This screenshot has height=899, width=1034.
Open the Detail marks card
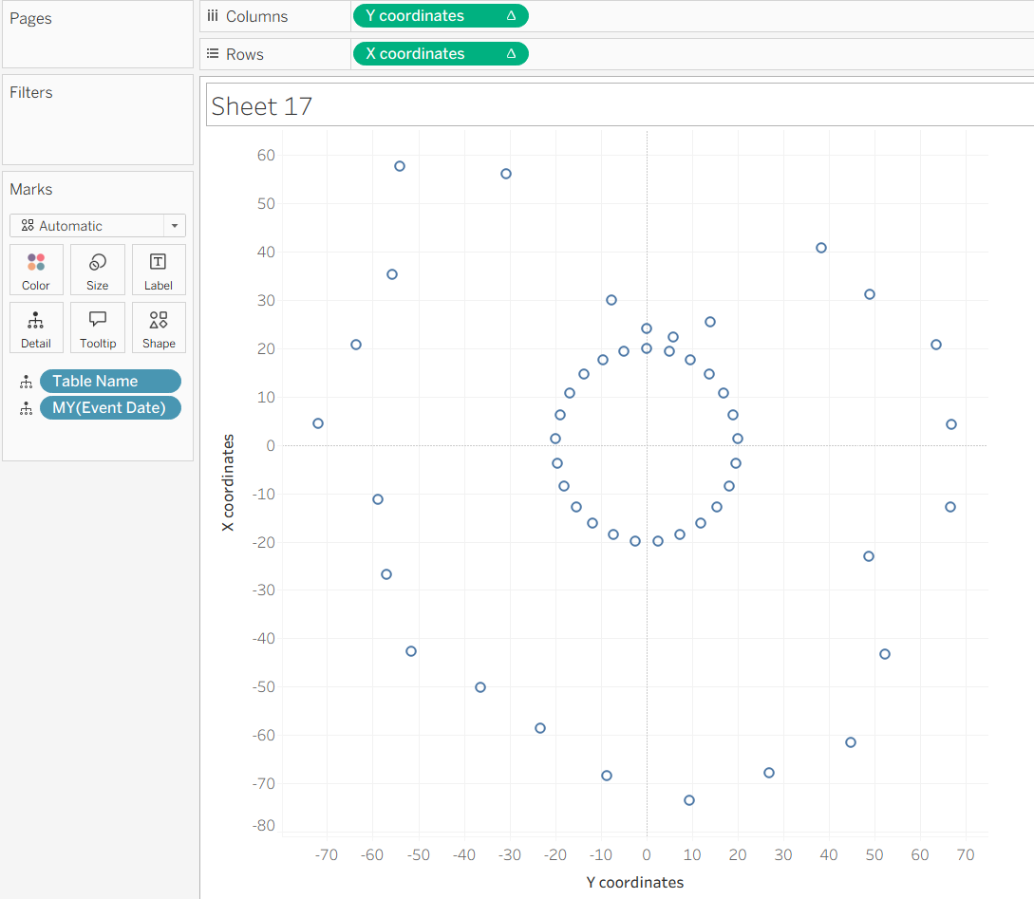(x=36, y=328)
